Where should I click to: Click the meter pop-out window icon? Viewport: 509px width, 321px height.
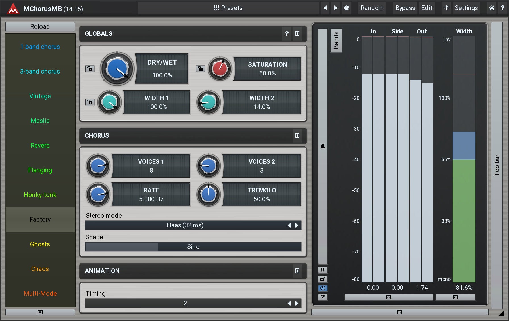pos(323,279)
